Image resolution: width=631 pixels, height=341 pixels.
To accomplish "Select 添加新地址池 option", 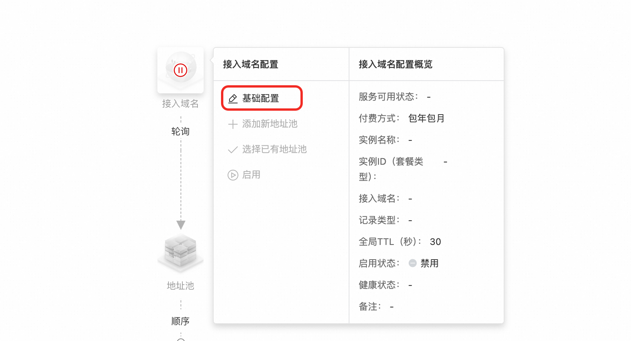I will [270, 124].
